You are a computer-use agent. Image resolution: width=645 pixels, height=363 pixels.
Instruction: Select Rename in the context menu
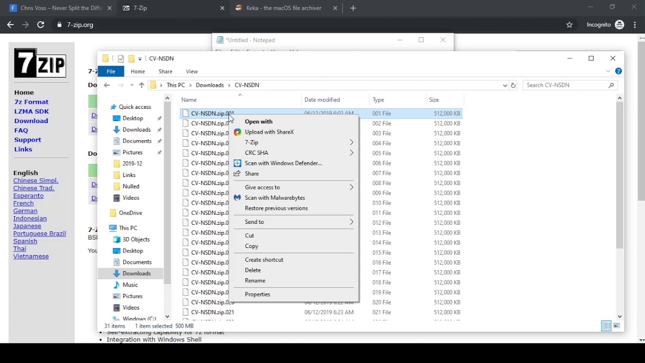tap(255, 281)
